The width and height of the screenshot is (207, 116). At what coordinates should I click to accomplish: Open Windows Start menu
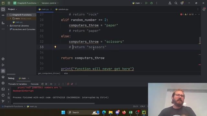(63, 112)
